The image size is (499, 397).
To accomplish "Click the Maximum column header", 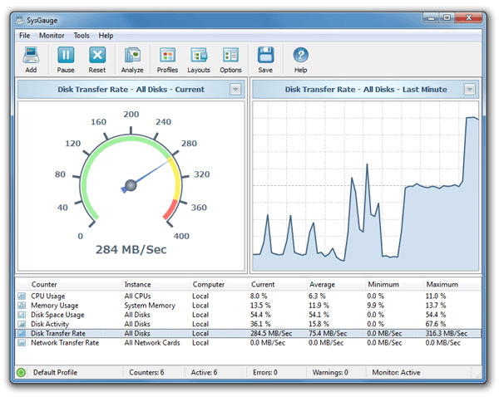I will [x=442, y=285].
